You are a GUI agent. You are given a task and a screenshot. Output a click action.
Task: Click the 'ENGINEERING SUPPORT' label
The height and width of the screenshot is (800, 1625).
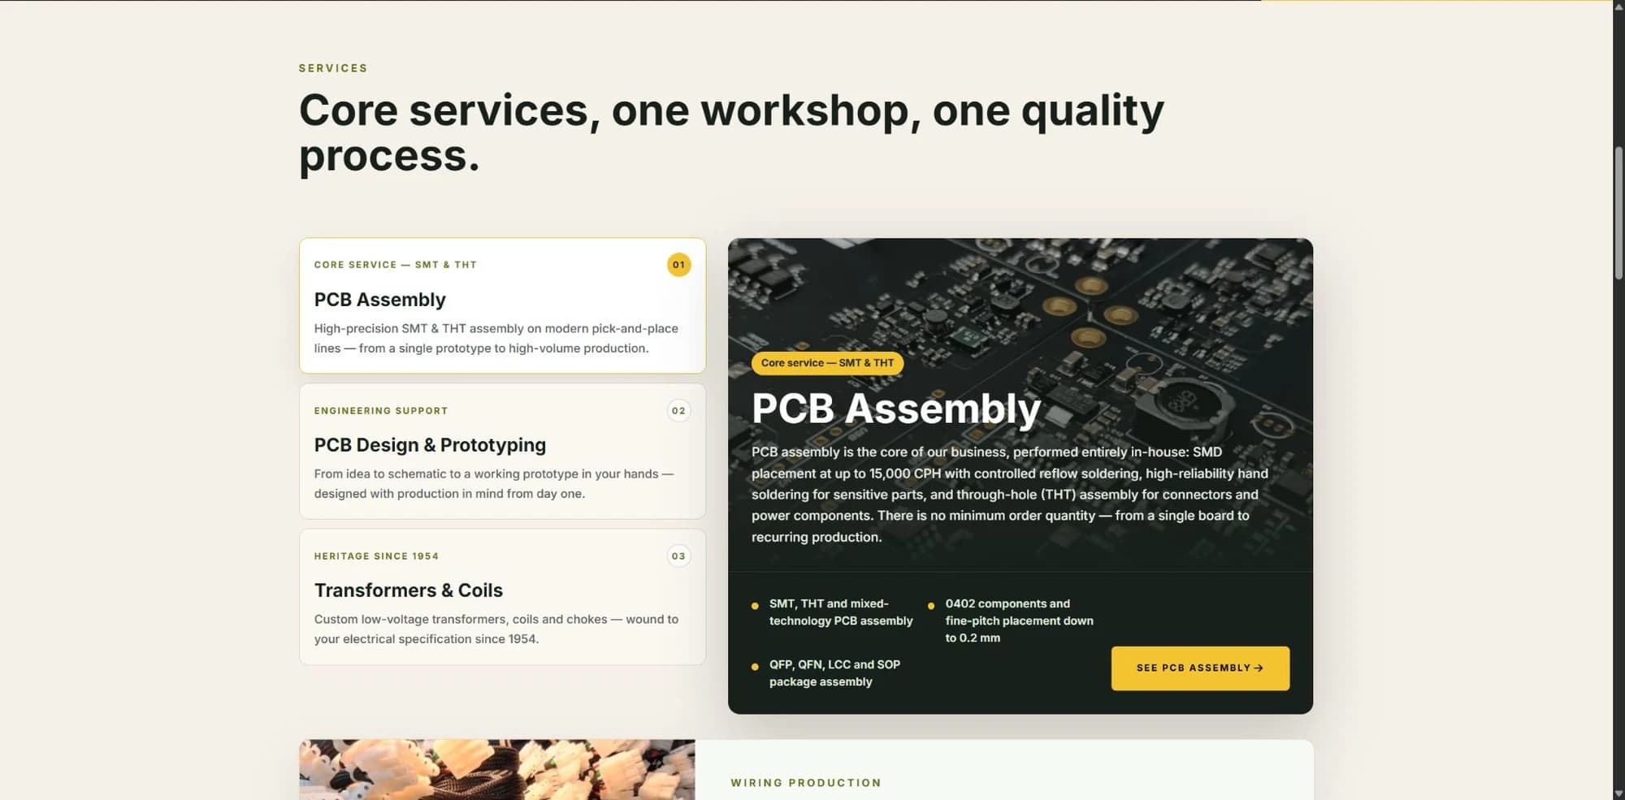click(x=381, y=411)
